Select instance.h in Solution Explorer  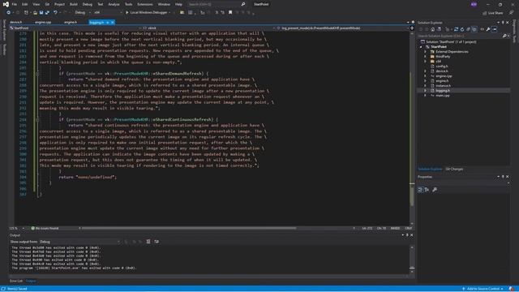pyautogui.click(x=444, y=86)
